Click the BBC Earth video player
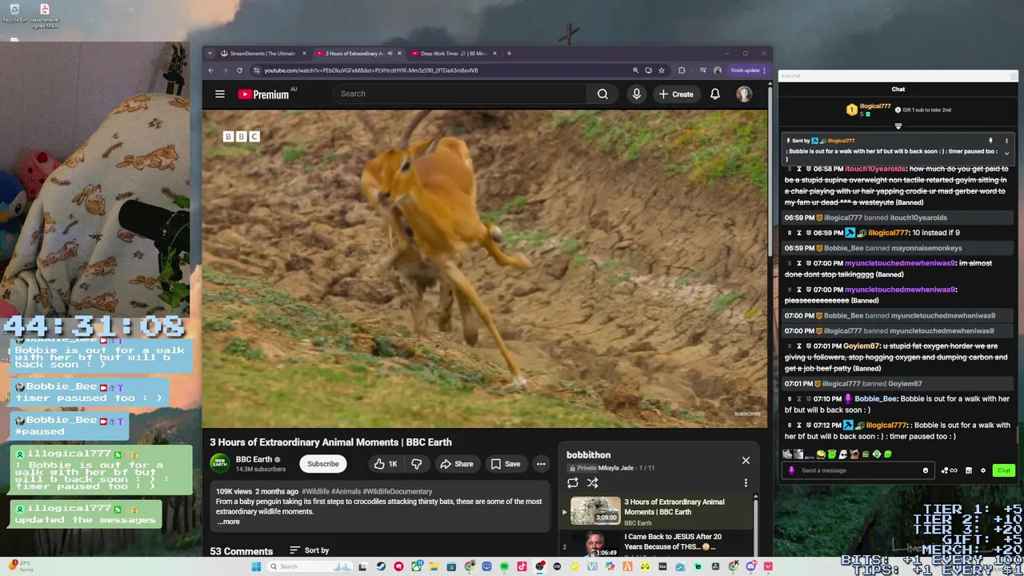The image size is (1024, 576). point(484,269)
